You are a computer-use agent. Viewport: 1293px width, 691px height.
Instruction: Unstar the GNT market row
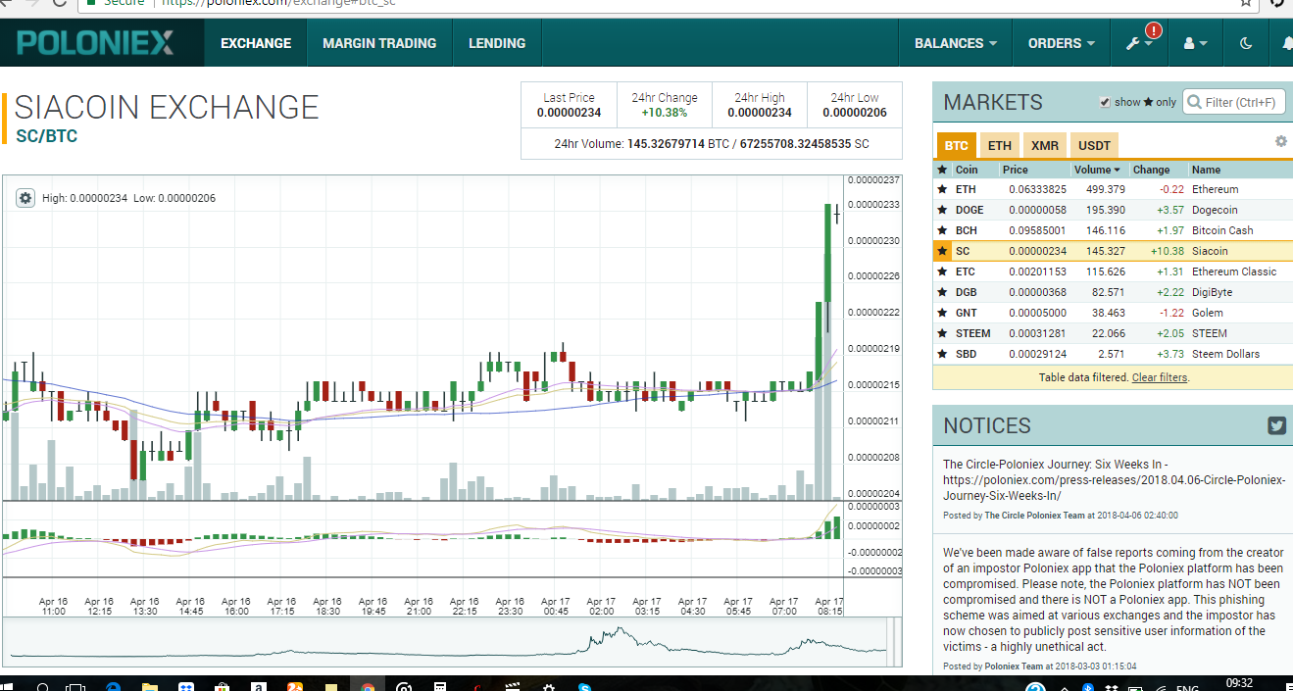[x=942, y=313]
